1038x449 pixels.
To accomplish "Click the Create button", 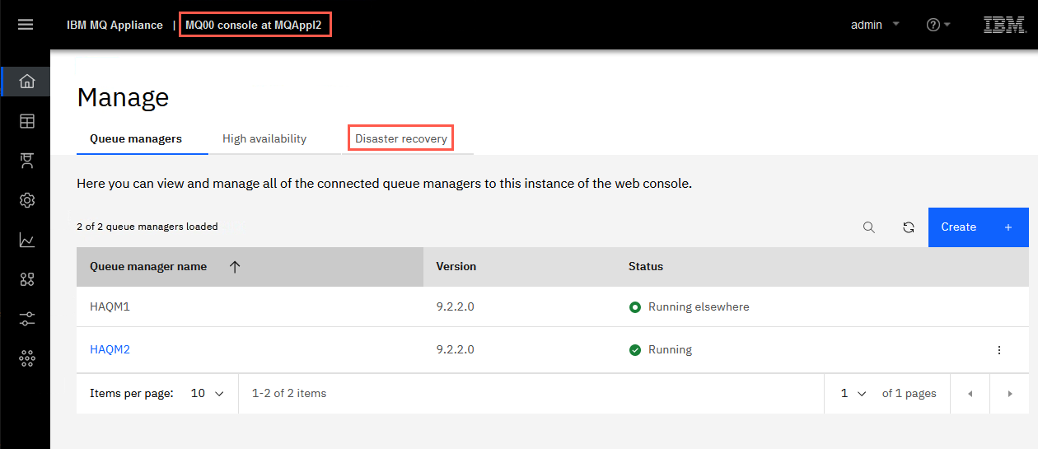I will (x=979, y=227).
